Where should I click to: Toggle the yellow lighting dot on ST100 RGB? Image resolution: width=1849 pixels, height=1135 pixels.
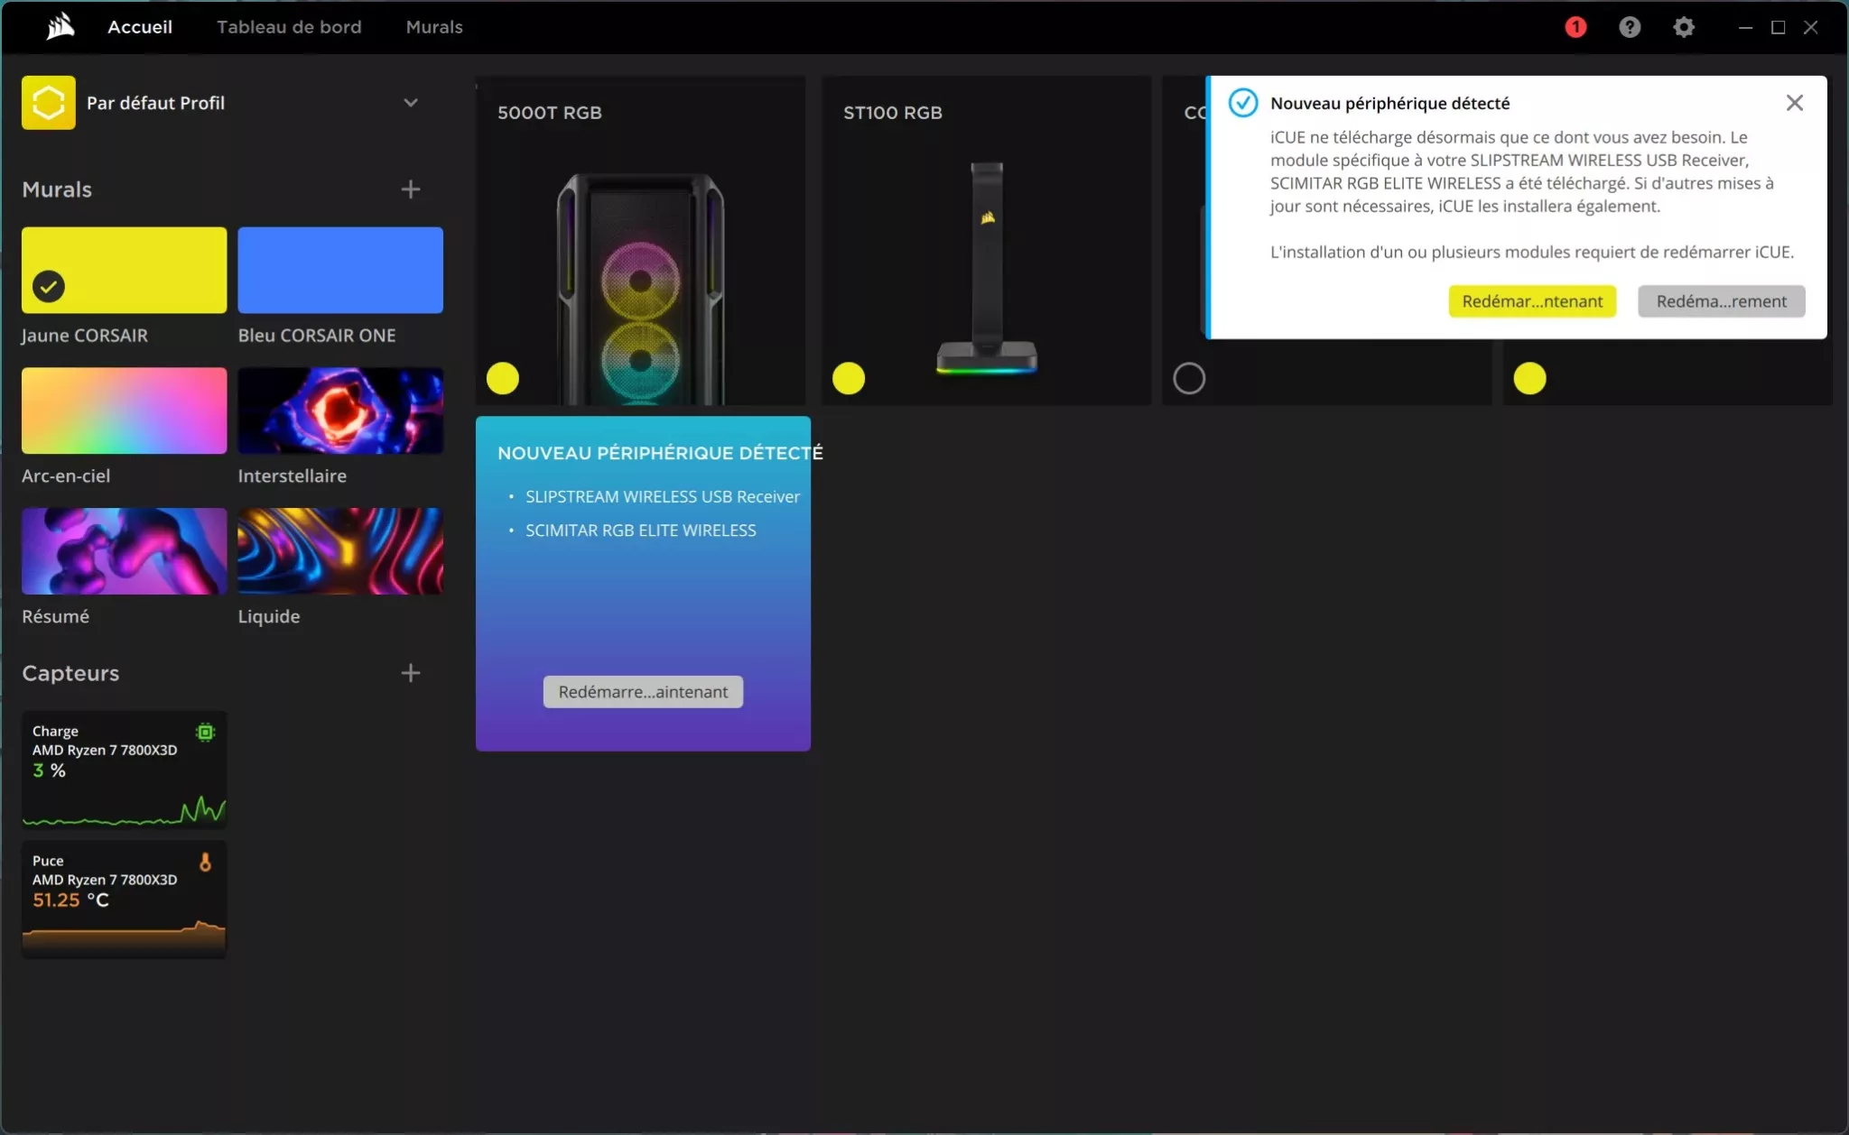[849, 378]
